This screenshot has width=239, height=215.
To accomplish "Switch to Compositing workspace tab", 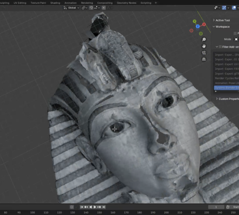I will [x=105, y=3].
